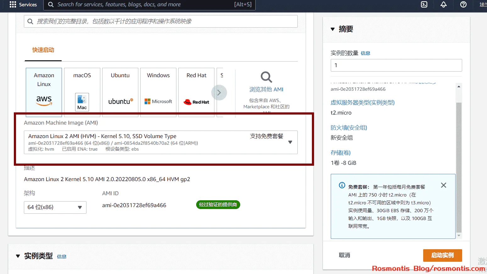Click the 支持免费套餐 label
Screen dimensions: 487x274
click(x=267, y=136)
